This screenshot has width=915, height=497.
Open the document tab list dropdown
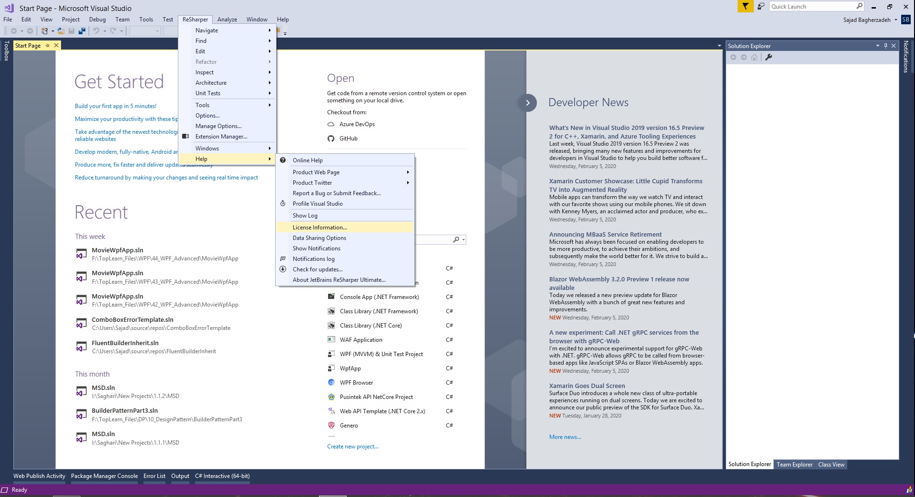pos(719,46)
